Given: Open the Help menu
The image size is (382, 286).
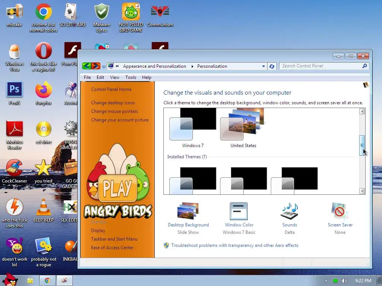Looking at the screenshot, I should click(147, 77).
